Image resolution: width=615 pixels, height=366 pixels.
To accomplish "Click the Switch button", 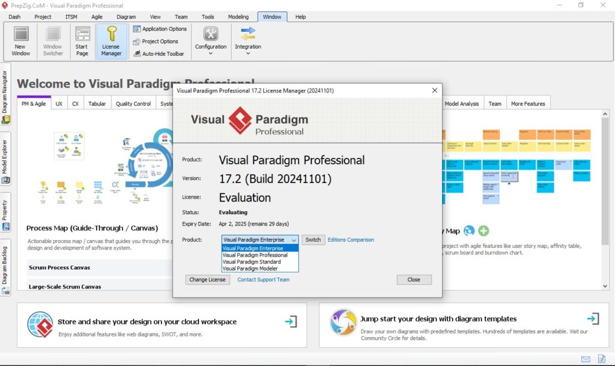I will pos(313,239).
